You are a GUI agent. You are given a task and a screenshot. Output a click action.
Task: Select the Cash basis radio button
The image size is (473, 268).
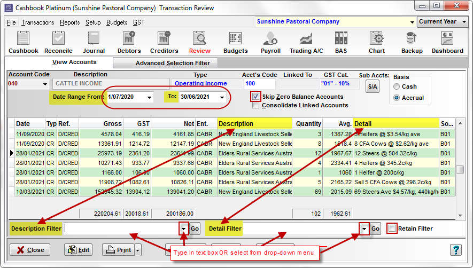pyautogui.click(x=397, y=86)
